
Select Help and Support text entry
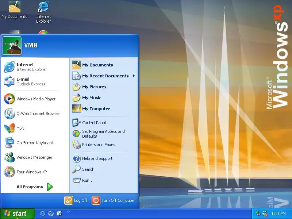click(x=97, y=158)
